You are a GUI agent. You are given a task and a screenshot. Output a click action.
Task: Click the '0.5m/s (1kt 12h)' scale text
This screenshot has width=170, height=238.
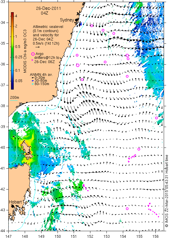[46, 43]
